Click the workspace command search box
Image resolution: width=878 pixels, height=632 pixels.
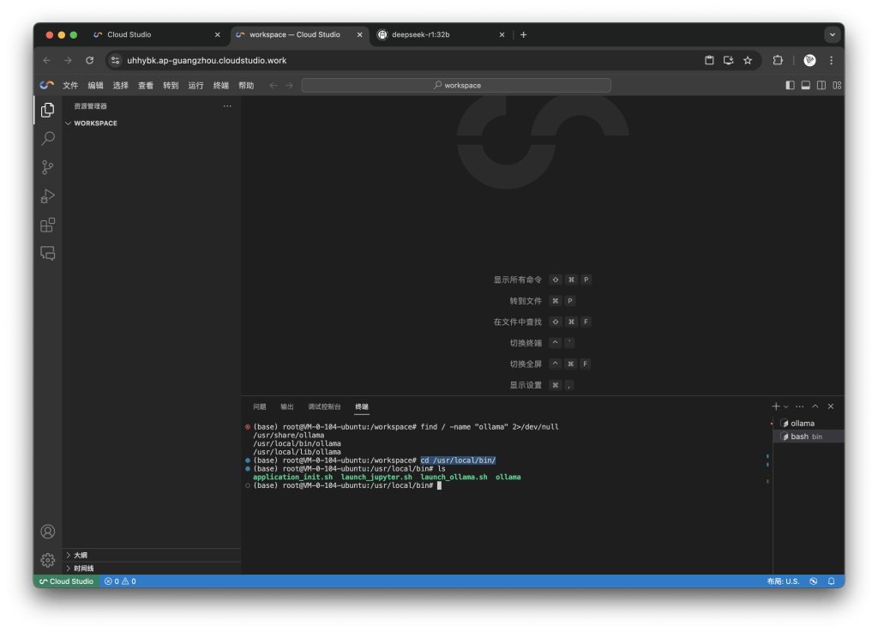point(456,85)
